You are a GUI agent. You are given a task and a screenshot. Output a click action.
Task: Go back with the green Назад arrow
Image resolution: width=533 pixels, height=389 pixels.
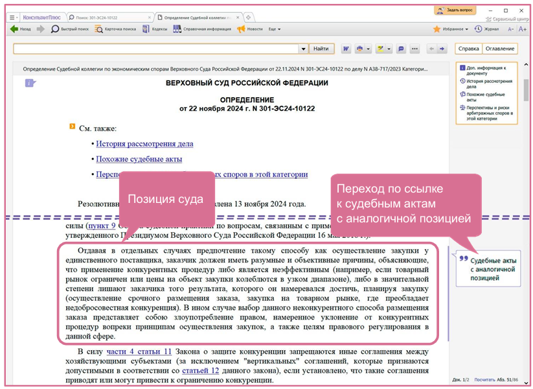coord(20,29)
